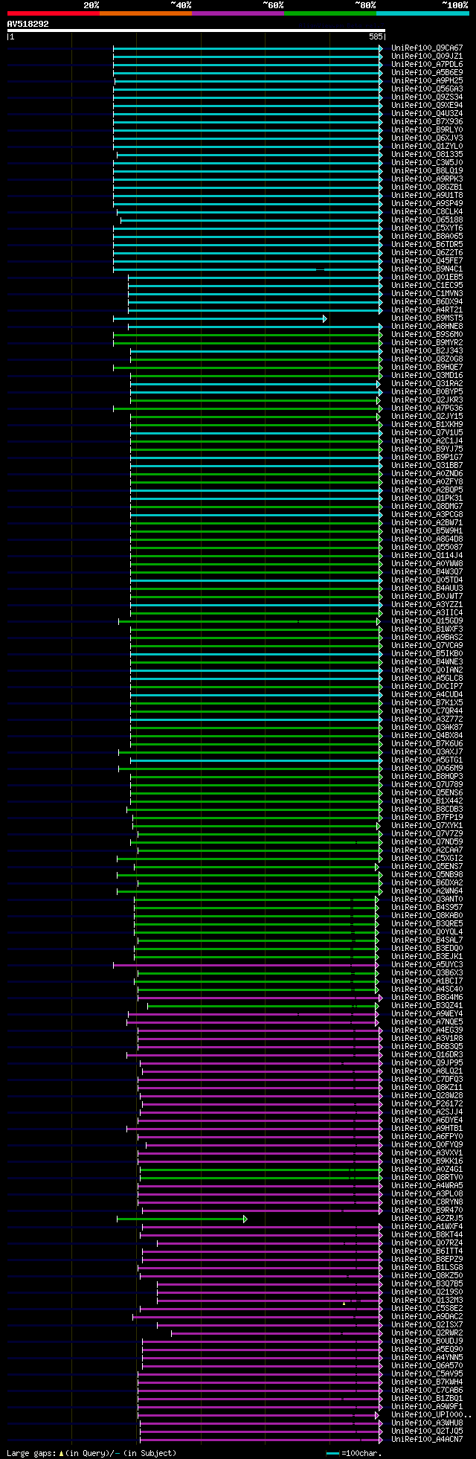Select the UniRef100_A9SP49 label

(x=427, y=204)
